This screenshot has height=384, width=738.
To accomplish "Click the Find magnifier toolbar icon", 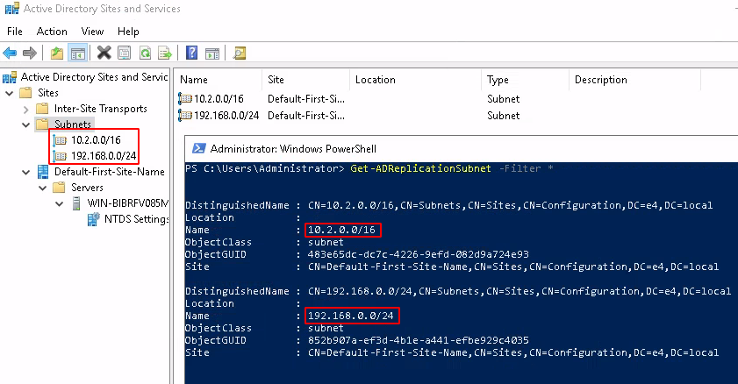I will click(x=239, y=53).
